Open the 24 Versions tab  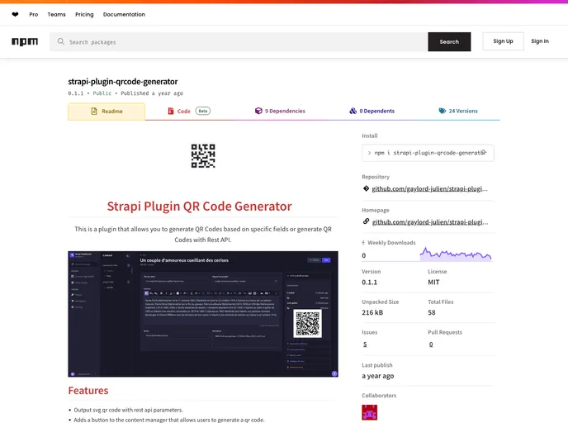458,111
